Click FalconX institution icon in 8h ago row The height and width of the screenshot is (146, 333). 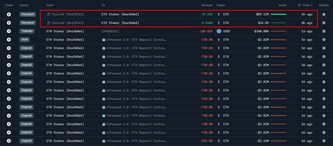(x=49, y=23)
